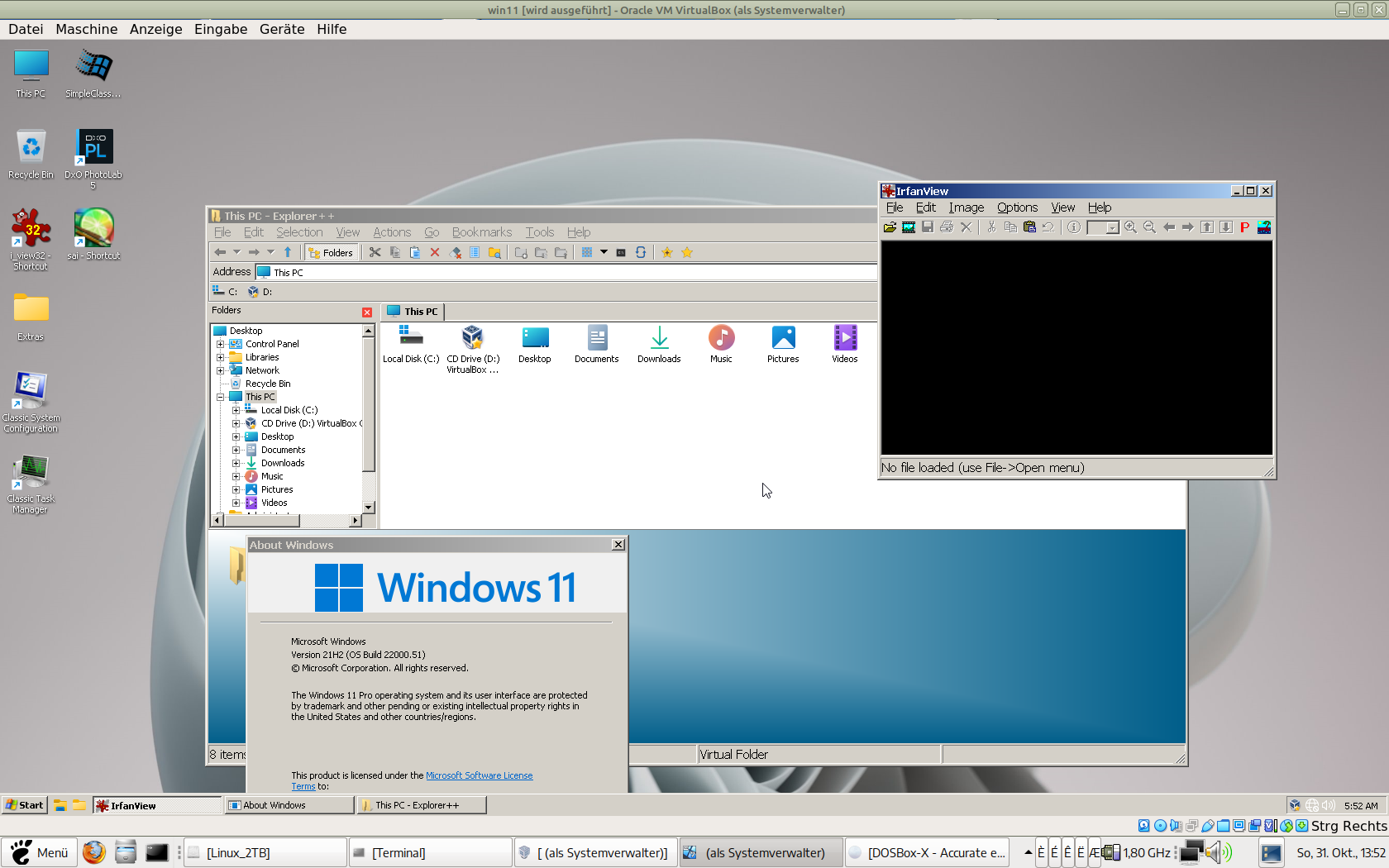The width and height of the screenshot is (1389, 868).
Task: Select the This PC tab in Explorer++
Action: [413, 312]
